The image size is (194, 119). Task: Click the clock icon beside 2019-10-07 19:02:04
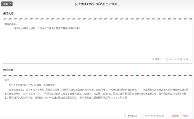[167, 59]
